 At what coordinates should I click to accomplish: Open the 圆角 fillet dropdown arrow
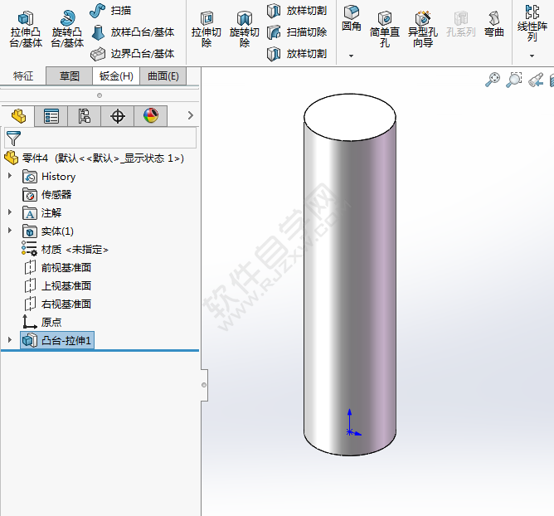[x=351, y=56]
